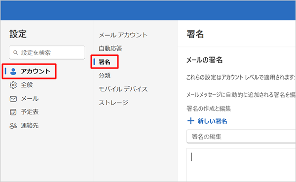Open 連絡先 settings category
This screenshot has width=296, height=182.
tap(30, 126)
